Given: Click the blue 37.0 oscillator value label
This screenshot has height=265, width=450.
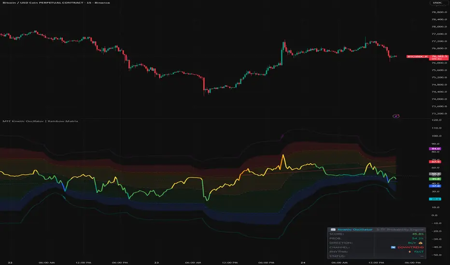Looking at the screenshot, I should click(435, 186).
